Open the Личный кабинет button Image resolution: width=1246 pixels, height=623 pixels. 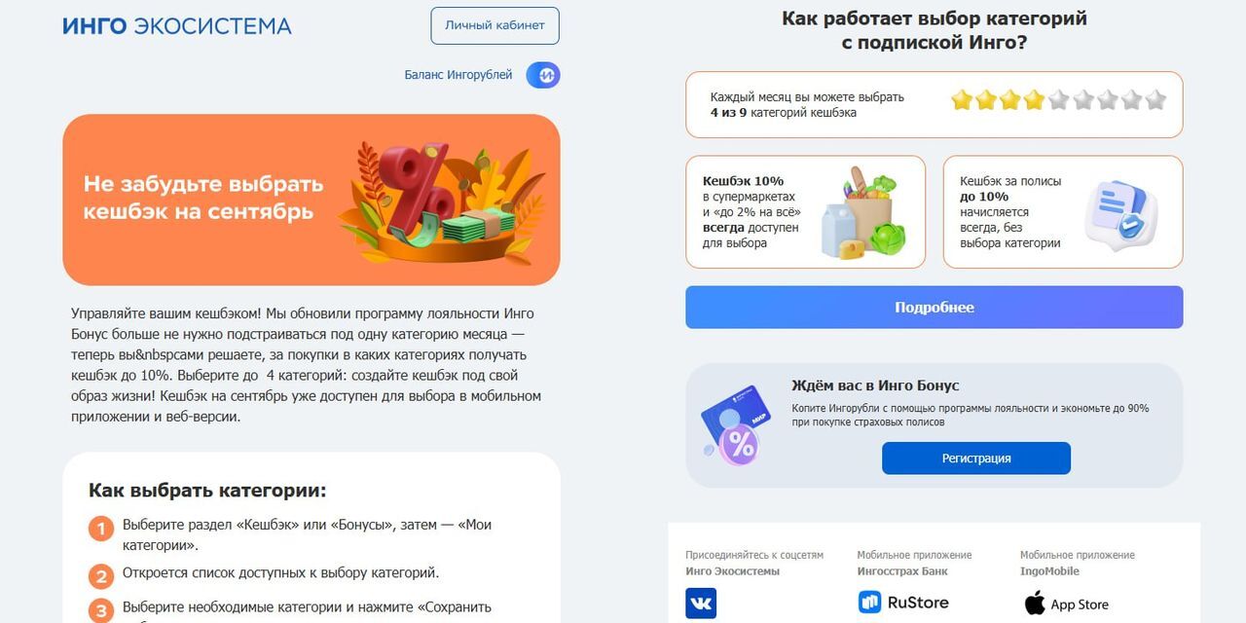pyautogui.click(x=495, y=25)
